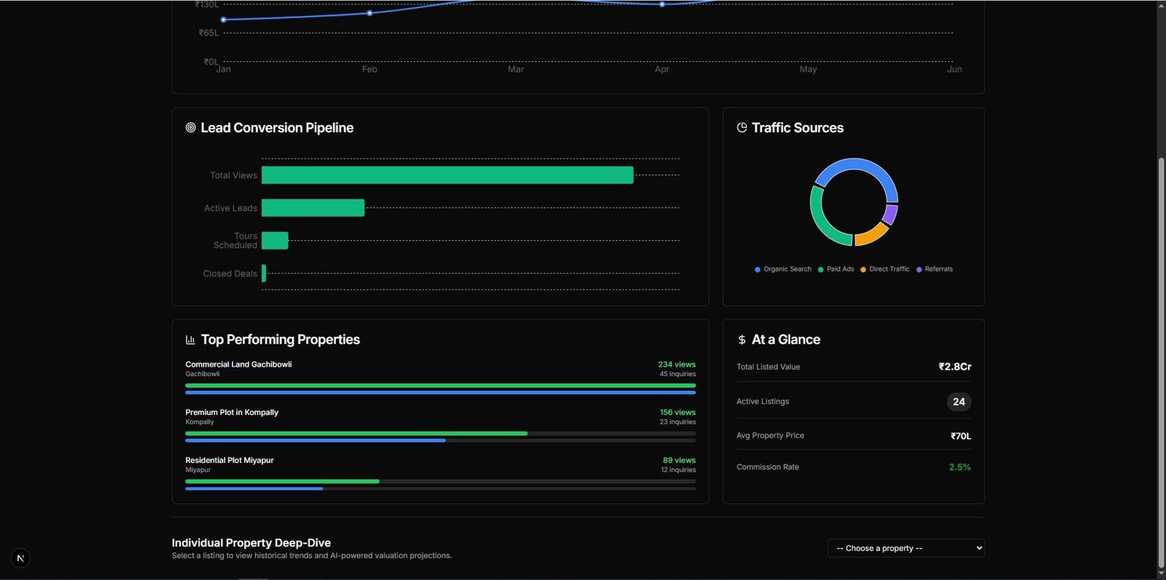Select Commercial Land Gachibowli property title
This screenshot has width=1166, height=580.
[238, 364]
